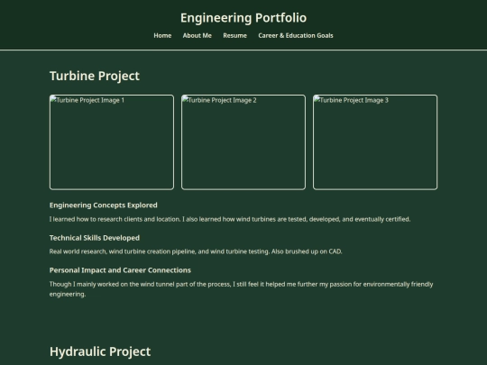Select Turbine Project Image 3 thumbnail

375,142
